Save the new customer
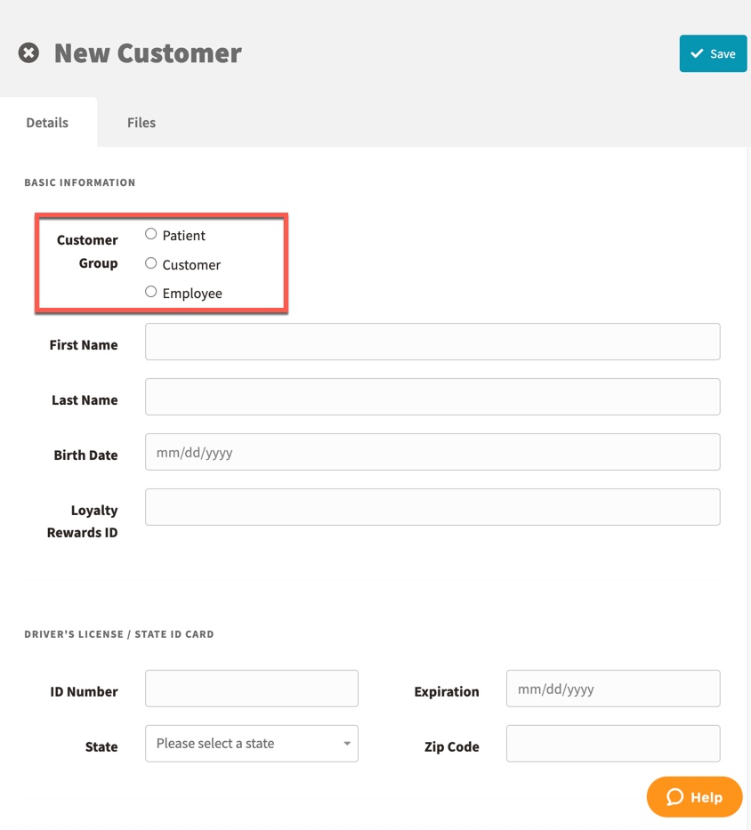751x830 pixels. (x=713, y=53)
